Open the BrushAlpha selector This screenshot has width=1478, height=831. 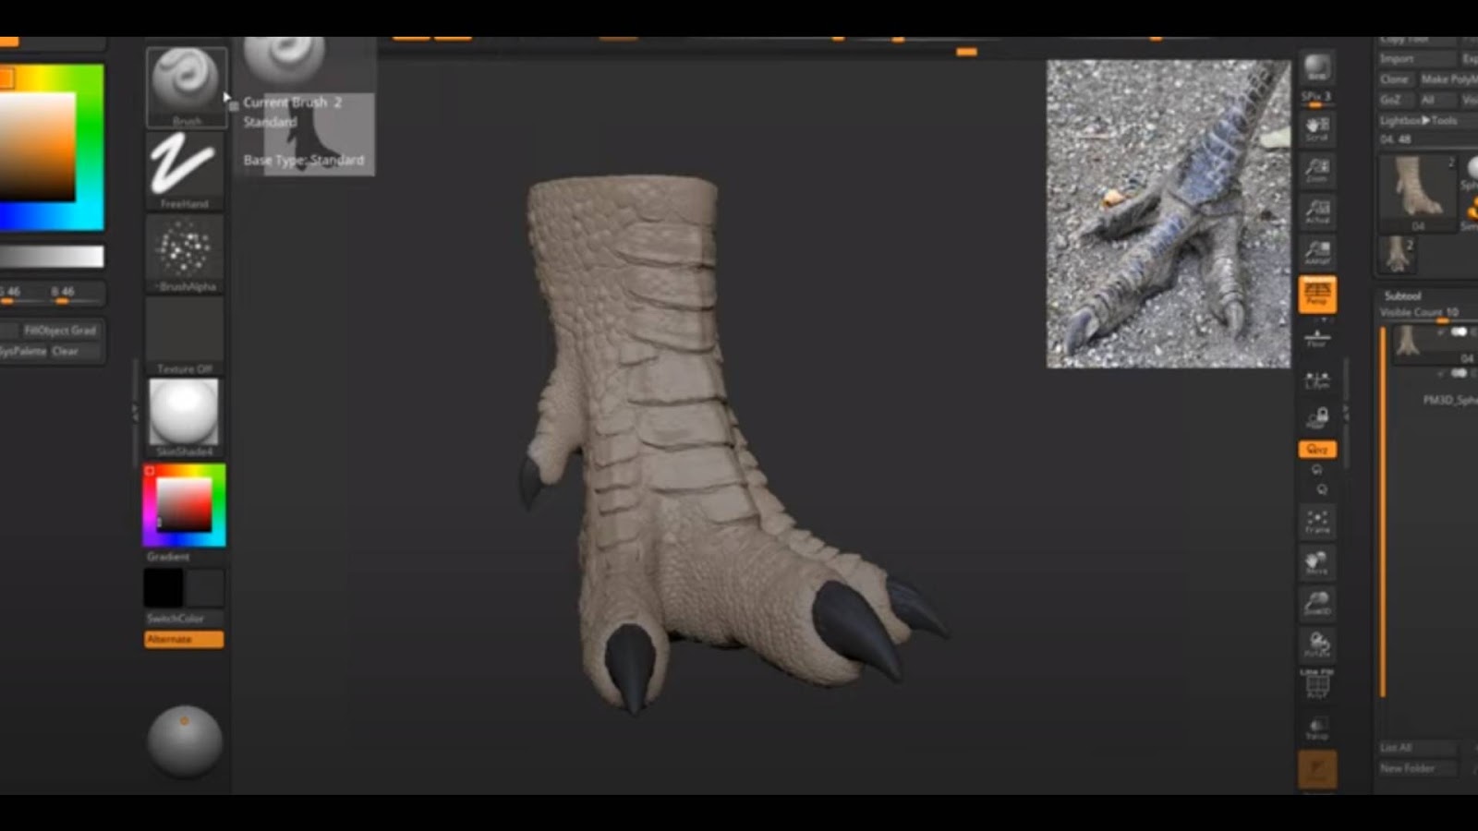pos(184,251)
